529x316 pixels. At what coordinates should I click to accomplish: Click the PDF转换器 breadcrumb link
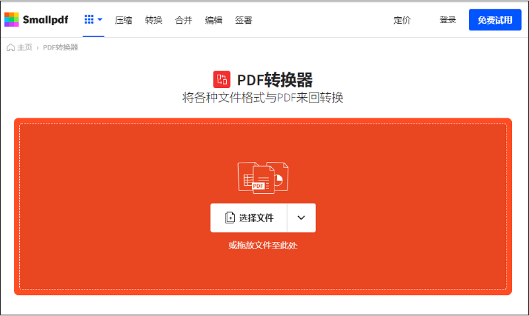coord(60,47)
